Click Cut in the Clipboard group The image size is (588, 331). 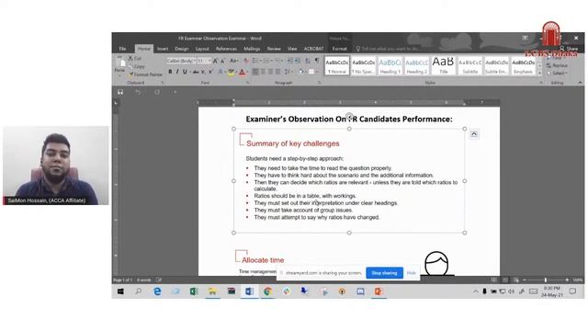[135, 58]
